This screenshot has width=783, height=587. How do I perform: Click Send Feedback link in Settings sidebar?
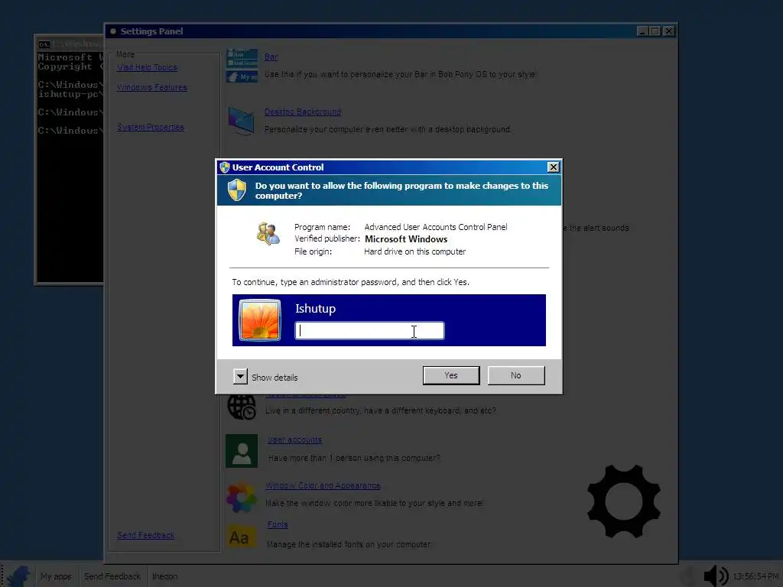click(x=146, y=535)
